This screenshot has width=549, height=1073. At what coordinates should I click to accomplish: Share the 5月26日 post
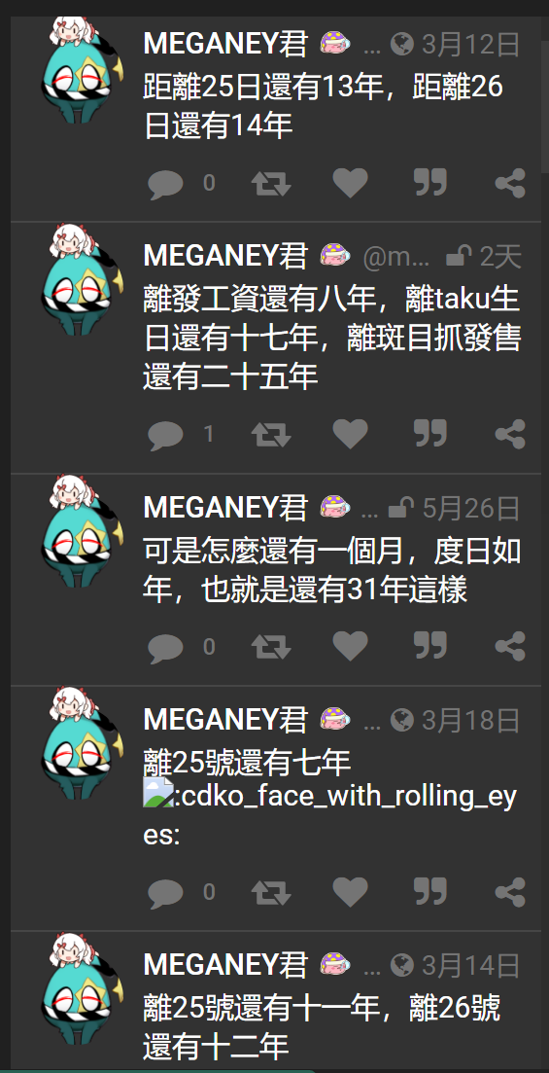[510, 647]
